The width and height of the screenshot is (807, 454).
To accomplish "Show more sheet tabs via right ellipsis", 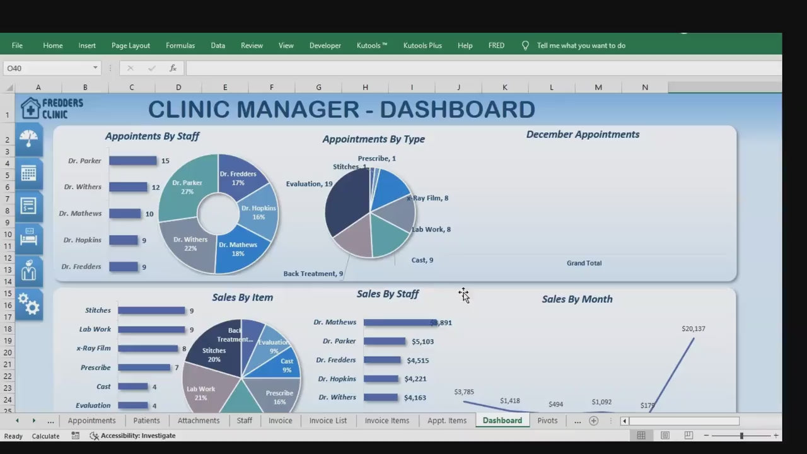I will pos(578,421).
